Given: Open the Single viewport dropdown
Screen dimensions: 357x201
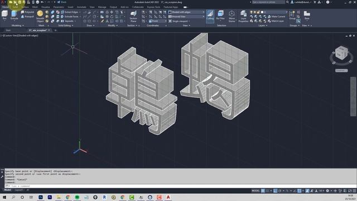Looking at the screenshot, I should click(x=180, y=21).
